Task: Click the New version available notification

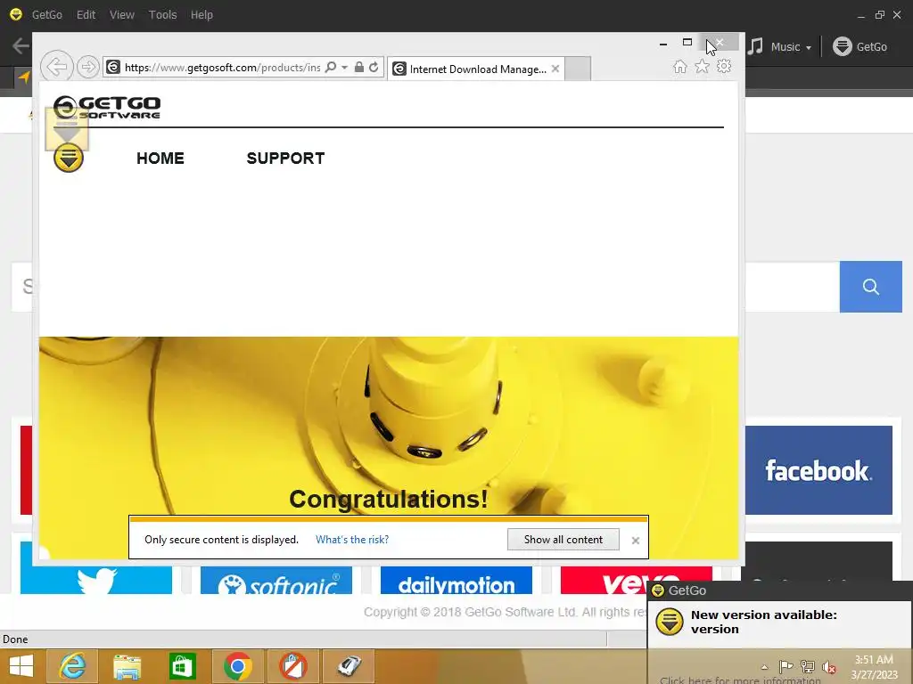Action: [763, 622]
